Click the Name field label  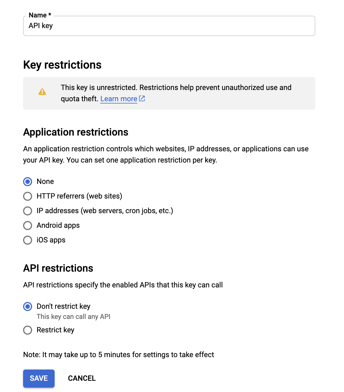tap(39, 15)
